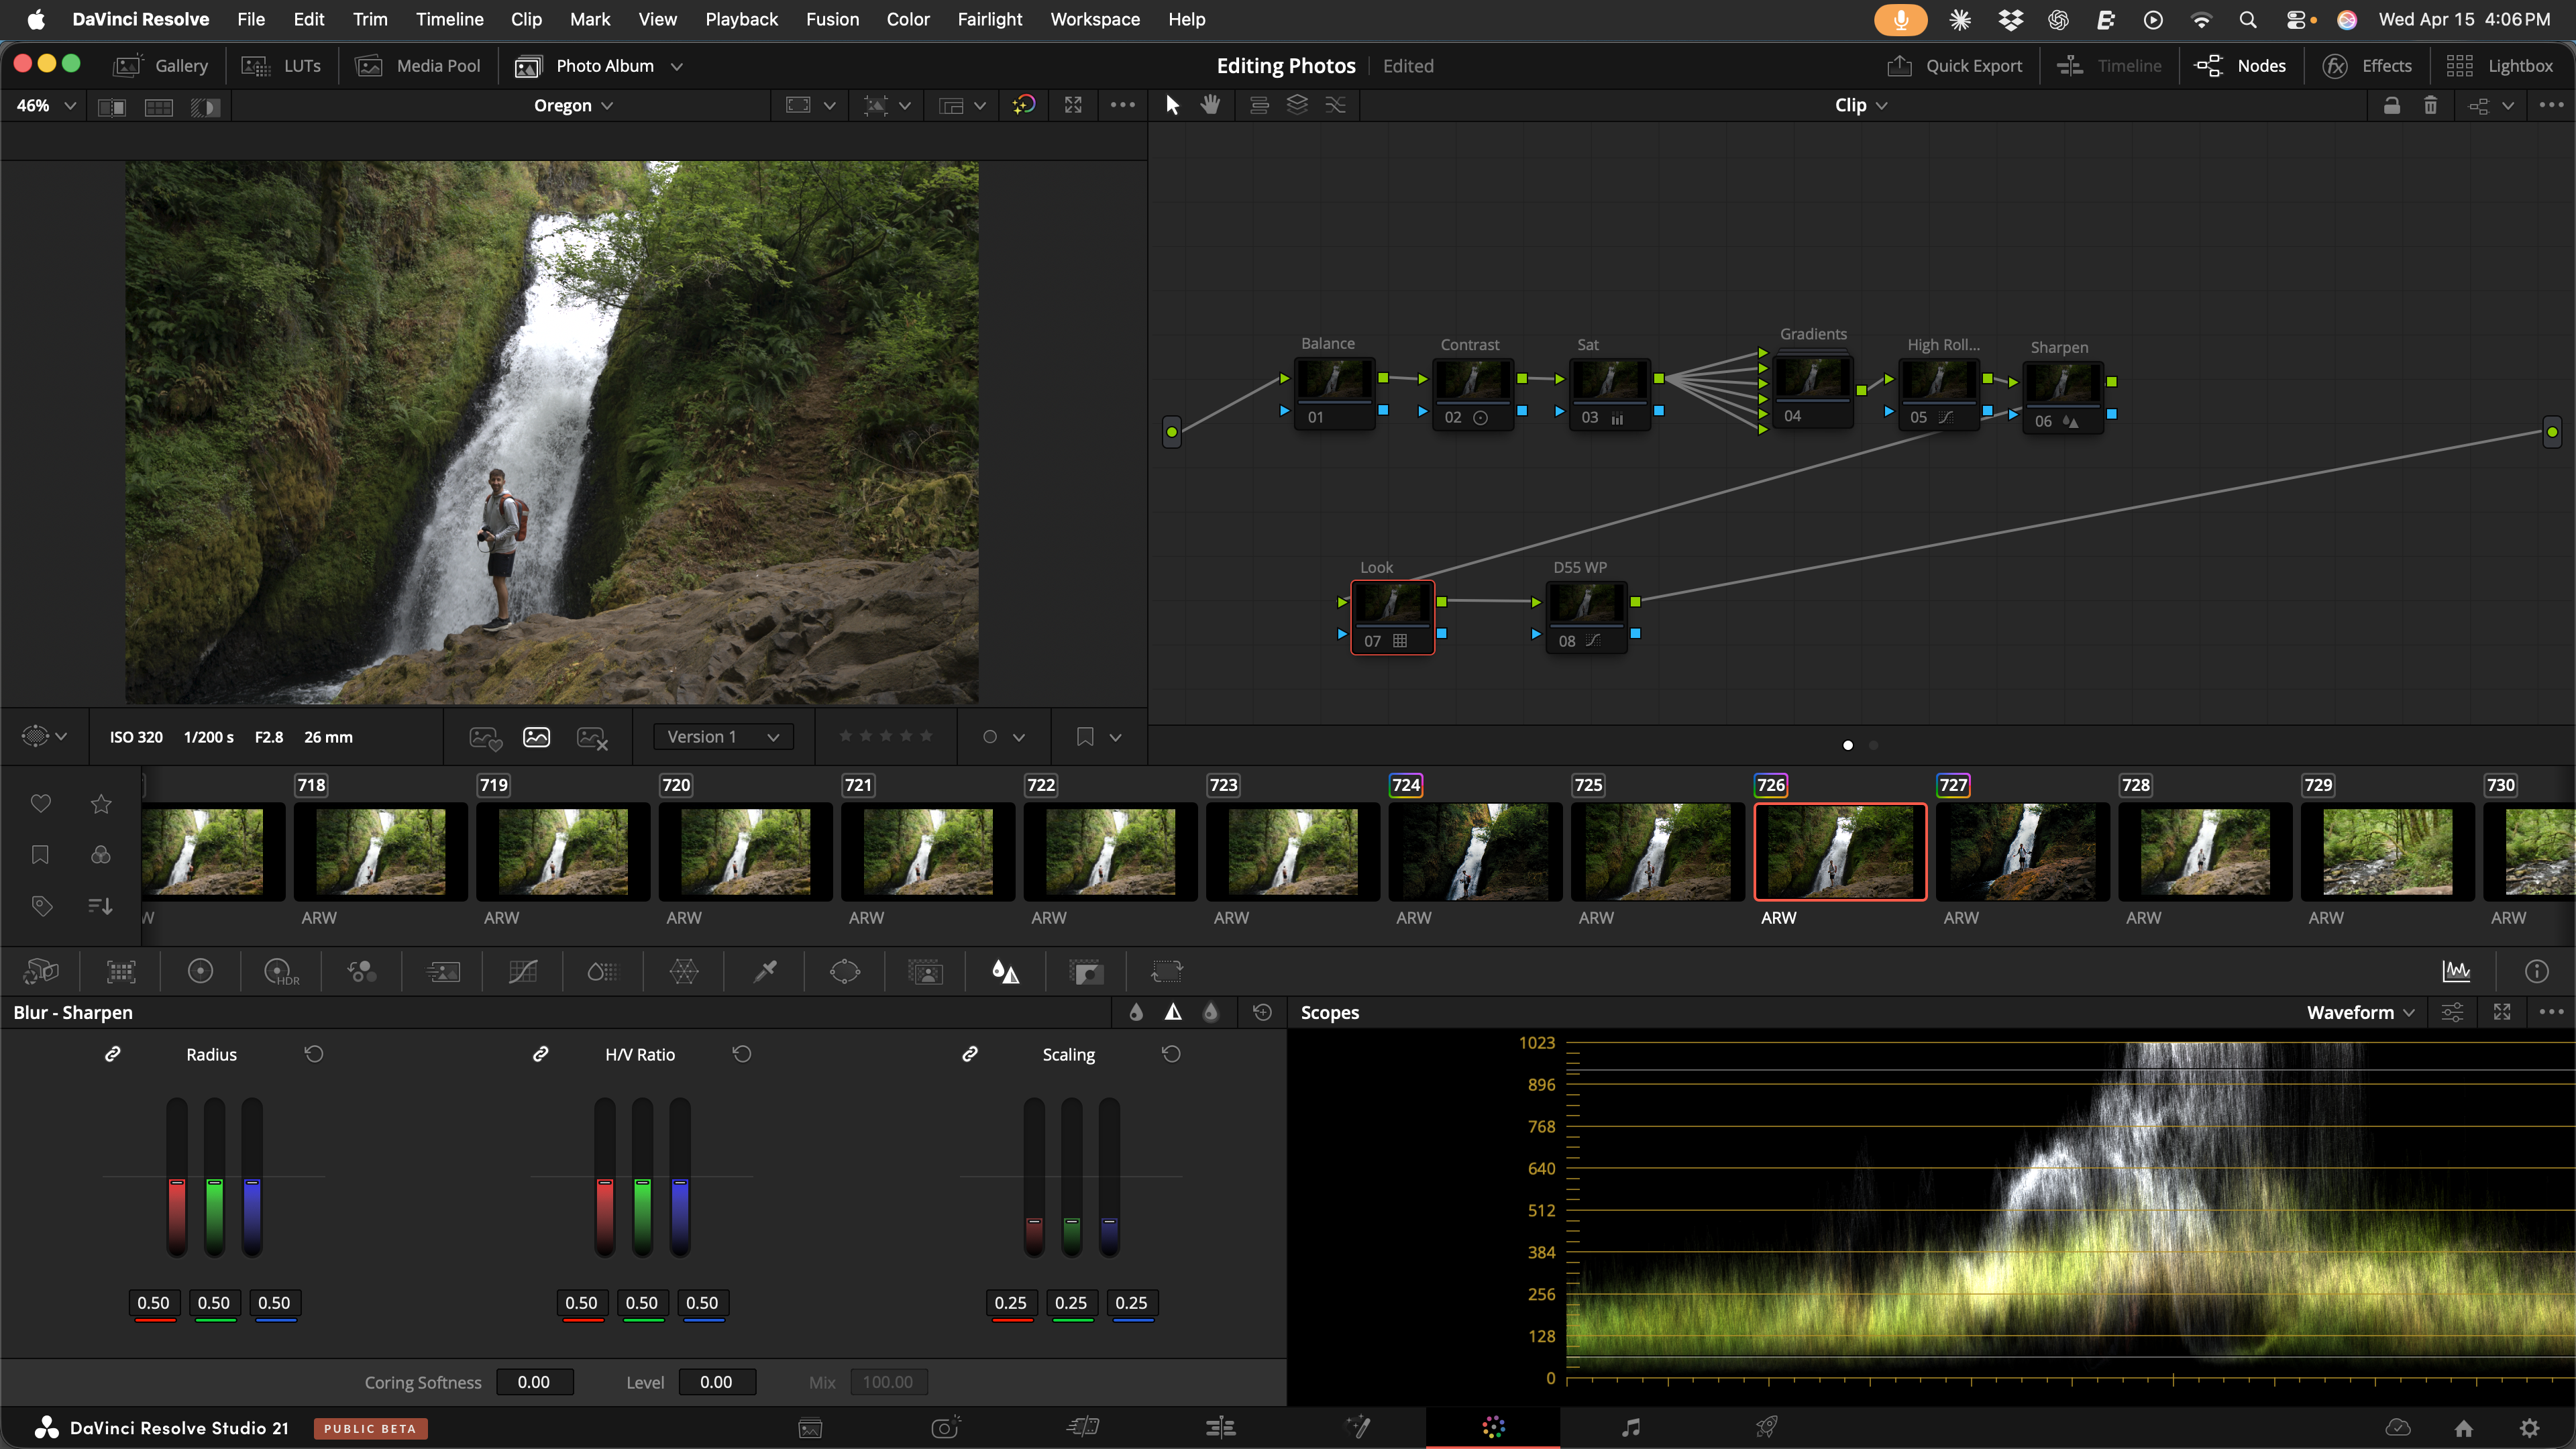Select the Sharpen mode triangle icon
Image resolution: width=2576 pixels, height=1449 pixels.
coord(1173,1012)
